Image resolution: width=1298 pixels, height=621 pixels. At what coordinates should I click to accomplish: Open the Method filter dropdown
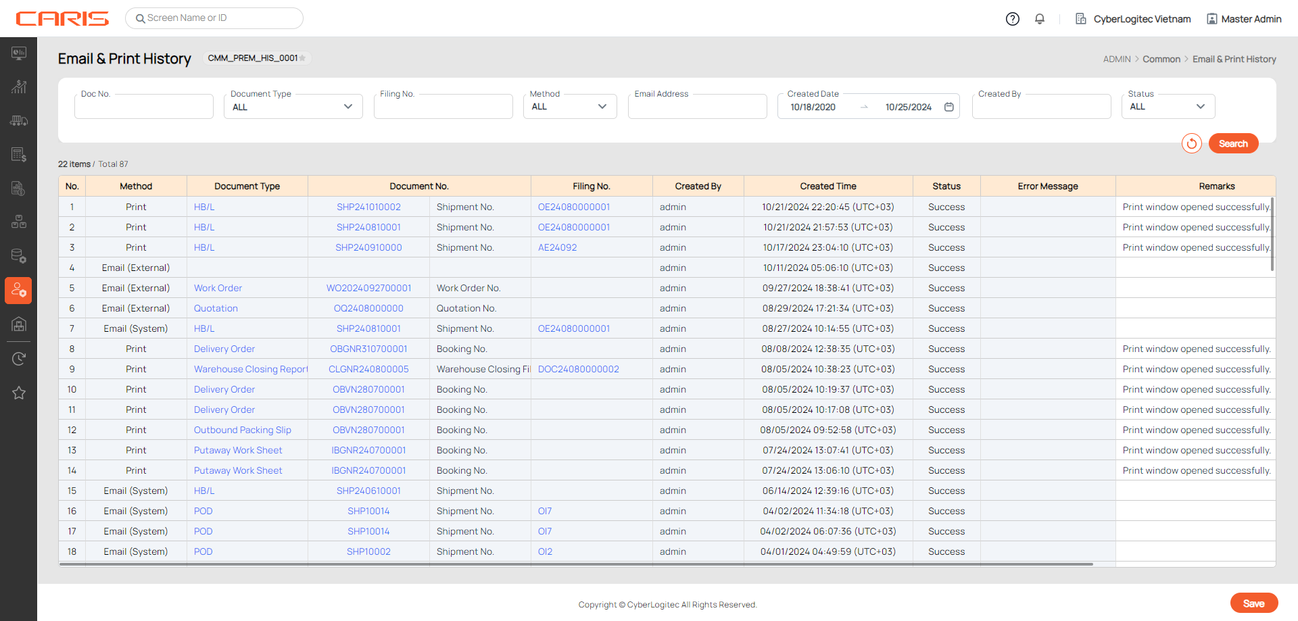click(569, 107)
